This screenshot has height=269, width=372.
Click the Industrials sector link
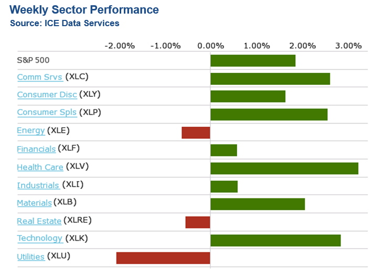38,185
